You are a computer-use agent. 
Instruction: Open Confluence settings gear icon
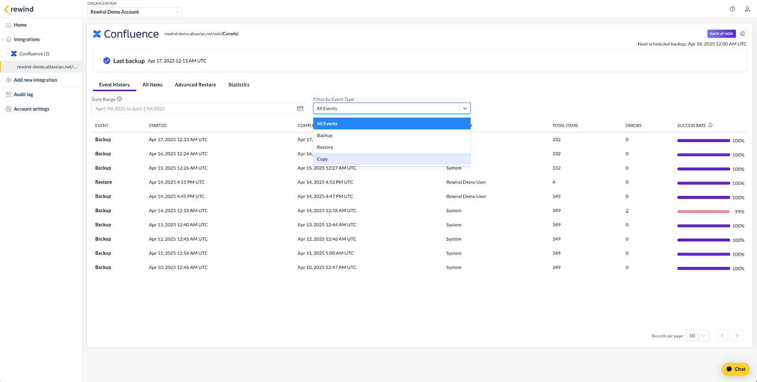[742, 34]
